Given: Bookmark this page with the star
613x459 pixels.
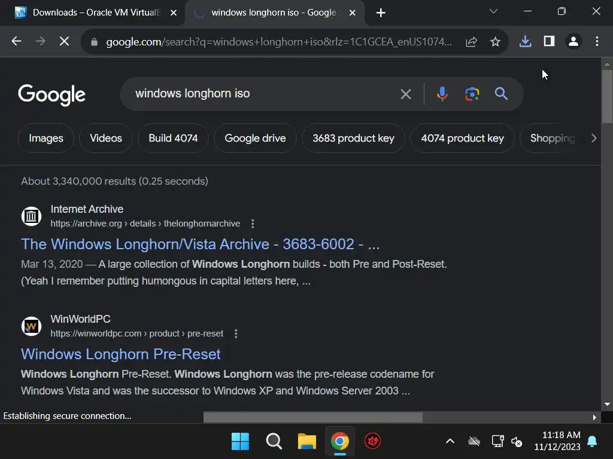Looking at the screenshot, I should 495,41.
